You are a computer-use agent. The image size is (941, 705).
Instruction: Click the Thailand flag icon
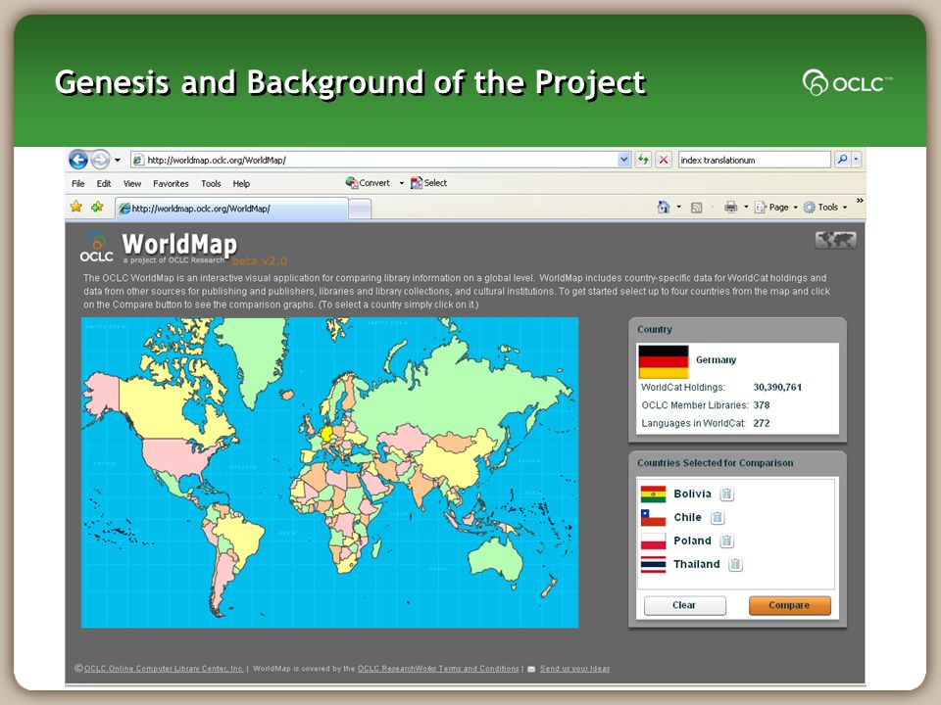pos(653,565)
